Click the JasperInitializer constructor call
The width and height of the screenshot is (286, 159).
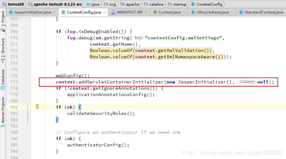[x=205, y=82]
